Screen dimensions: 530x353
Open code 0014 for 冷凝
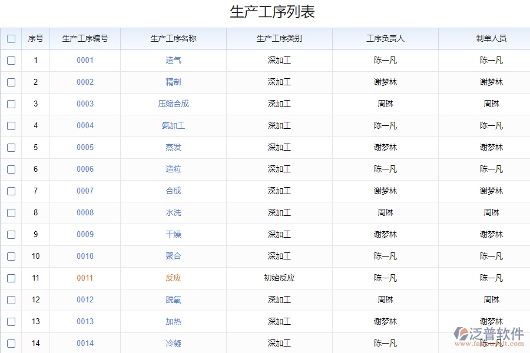click(85, 343)
